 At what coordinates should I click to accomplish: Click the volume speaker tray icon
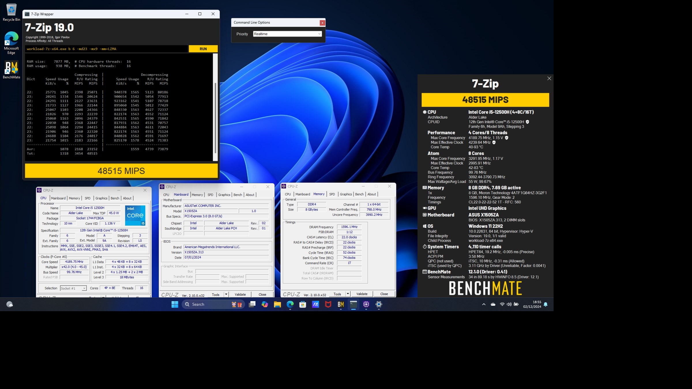point(509,304)
